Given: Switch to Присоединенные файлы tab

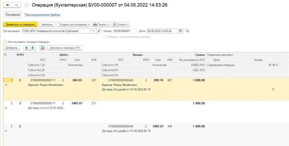Looking at the screenshot, I should [x=42, y=15].
